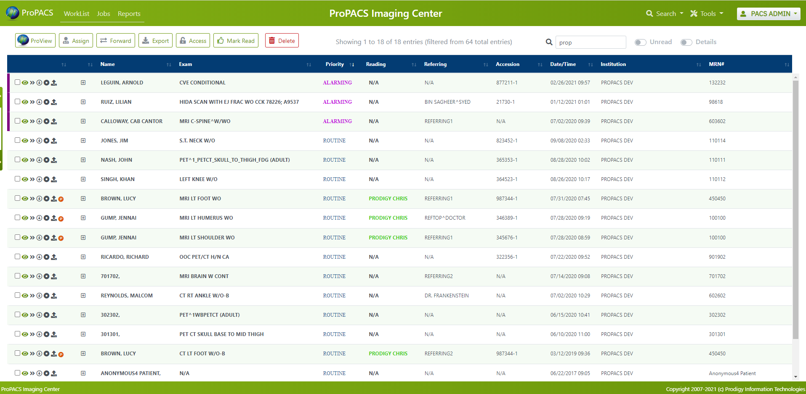Click the Assign button
The image size is (806, 394).
coord(76,40)
